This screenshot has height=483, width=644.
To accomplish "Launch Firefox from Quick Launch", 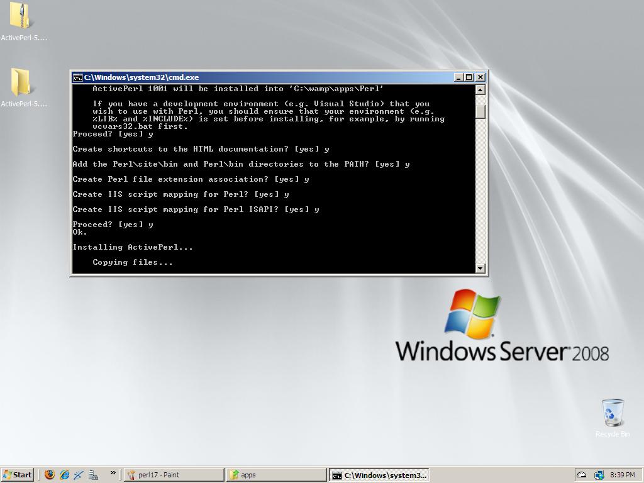I will pos(50,475).
